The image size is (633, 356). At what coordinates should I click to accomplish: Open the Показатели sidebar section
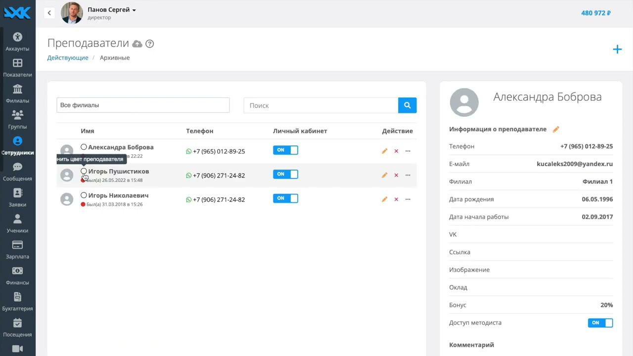coord(17,68)
